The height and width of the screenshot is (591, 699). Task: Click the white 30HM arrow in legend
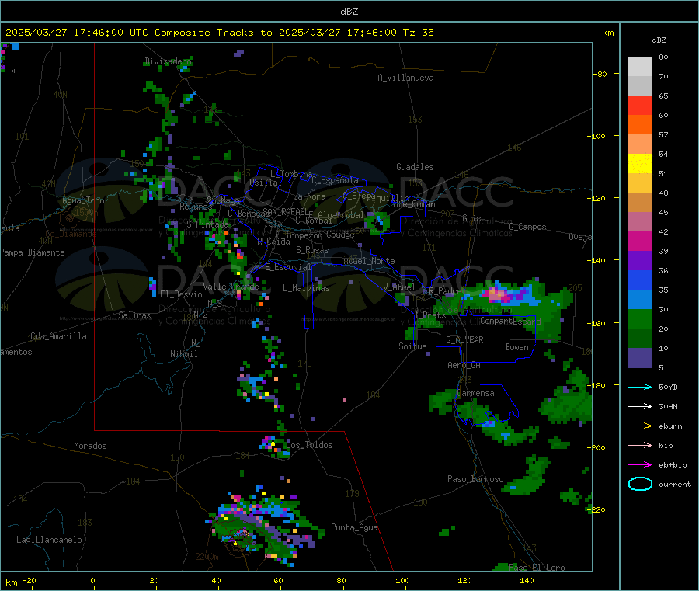[x=640, y=406]
